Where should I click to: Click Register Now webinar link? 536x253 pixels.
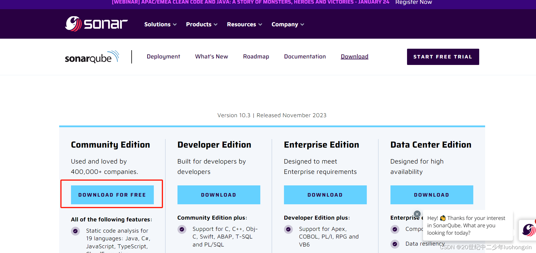pos(414,2)
